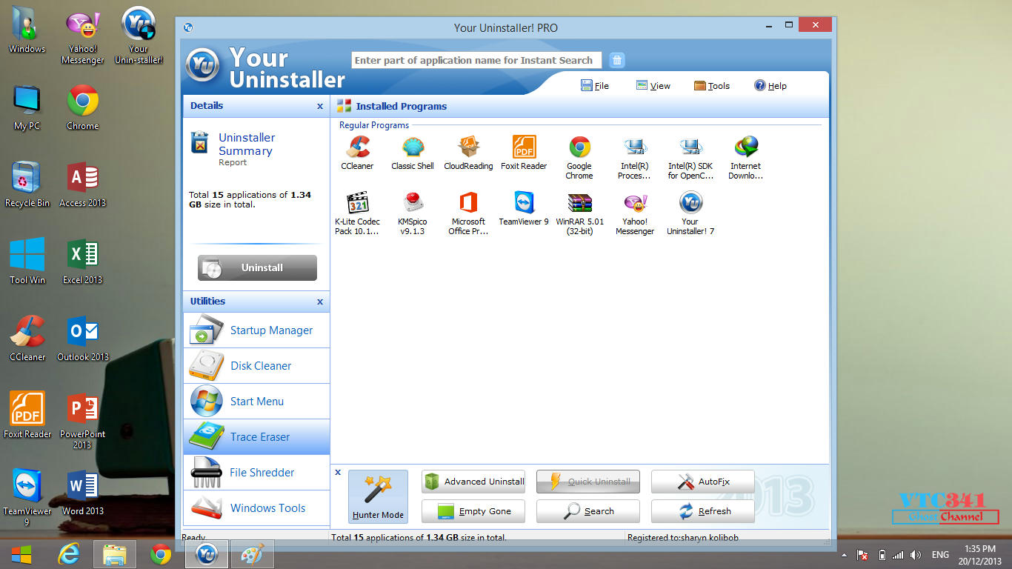Click the Quick Uninstall button

[588, 482]
